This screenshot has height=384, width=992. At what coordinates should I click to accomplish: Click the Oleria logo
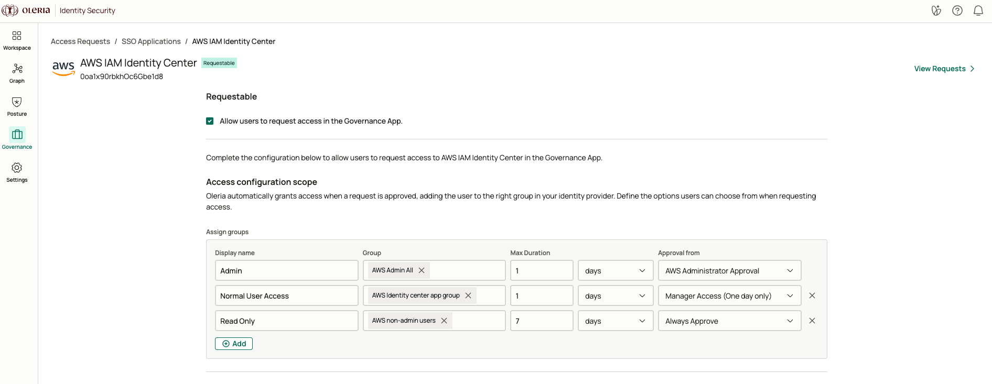(x=26, y=10)
